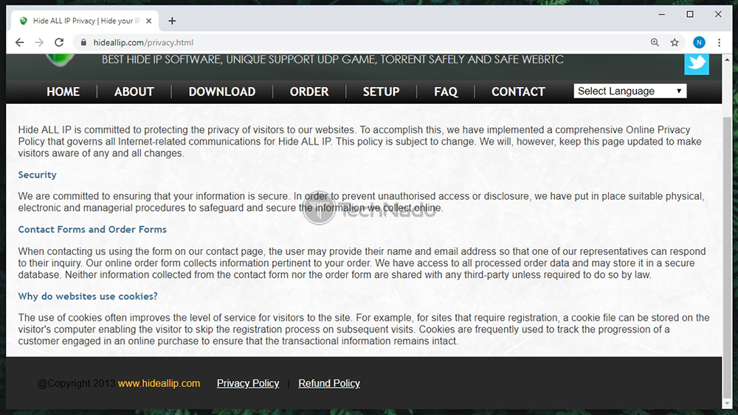Click the Why do websites use cookies heading
This screenshot has height=415, width=738.
click(88, 296)
